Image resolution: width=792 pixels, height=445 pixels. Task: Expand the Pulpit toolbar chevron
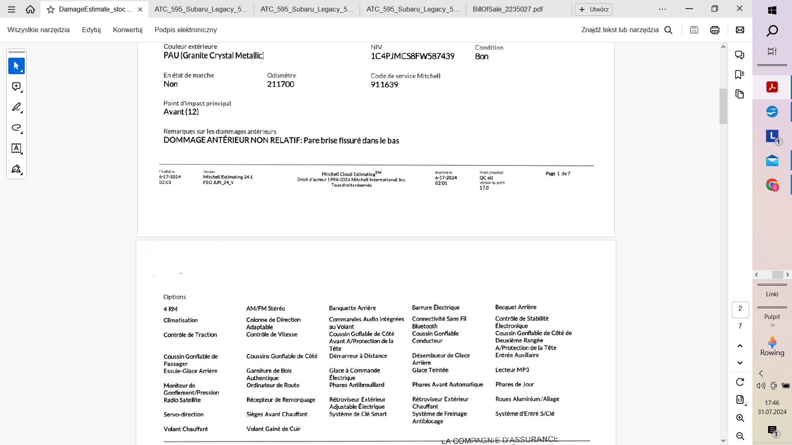772,326
